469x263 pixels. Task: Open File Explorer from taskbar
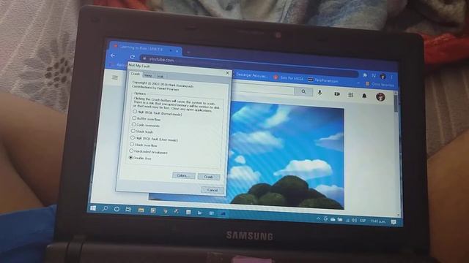coord(141,210)
